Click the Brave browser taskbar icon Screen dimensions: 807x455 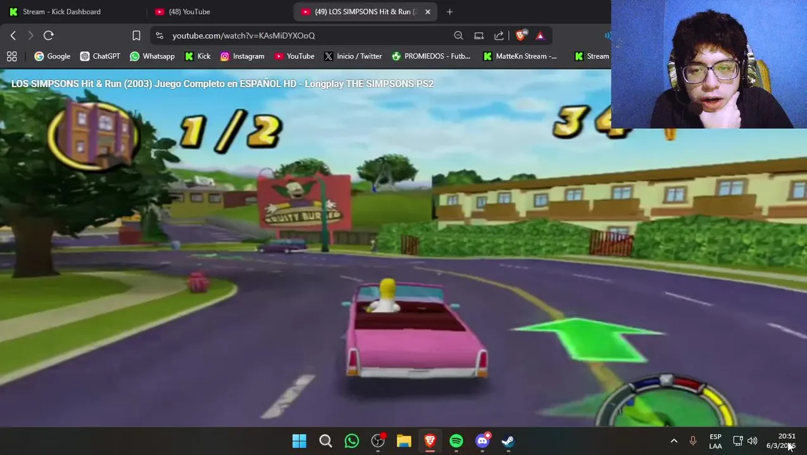(x=430, y=441)
